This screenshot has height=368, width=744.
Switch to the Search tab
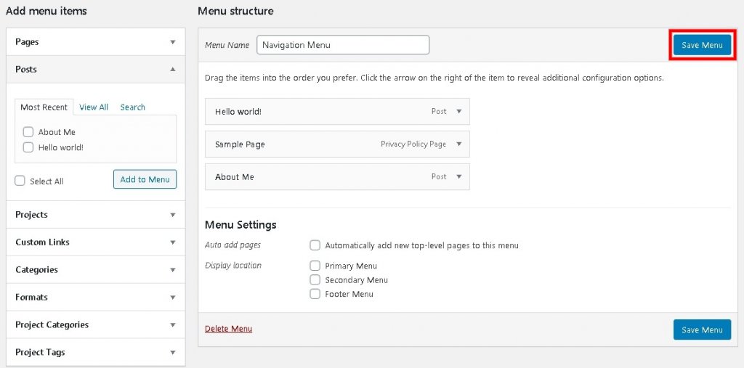132,107
